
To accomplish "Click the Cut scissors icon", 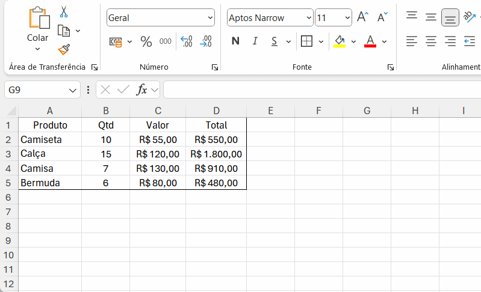I will point(64,12).
